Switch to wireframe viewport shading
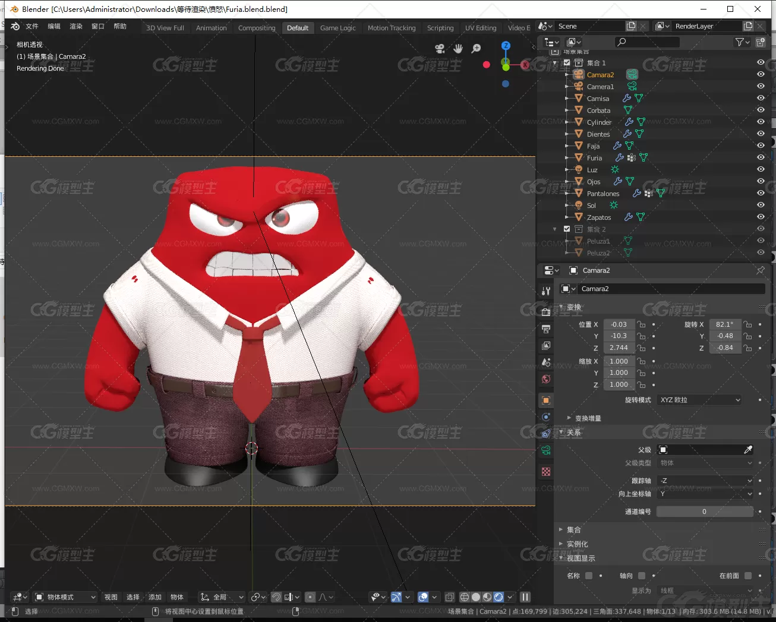Screen dimensions: 776x622 465,597
